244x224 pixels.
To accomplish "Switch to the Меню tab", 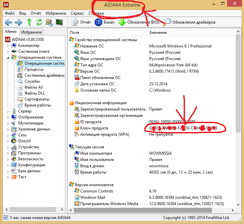I will click(x=11, y=32).
